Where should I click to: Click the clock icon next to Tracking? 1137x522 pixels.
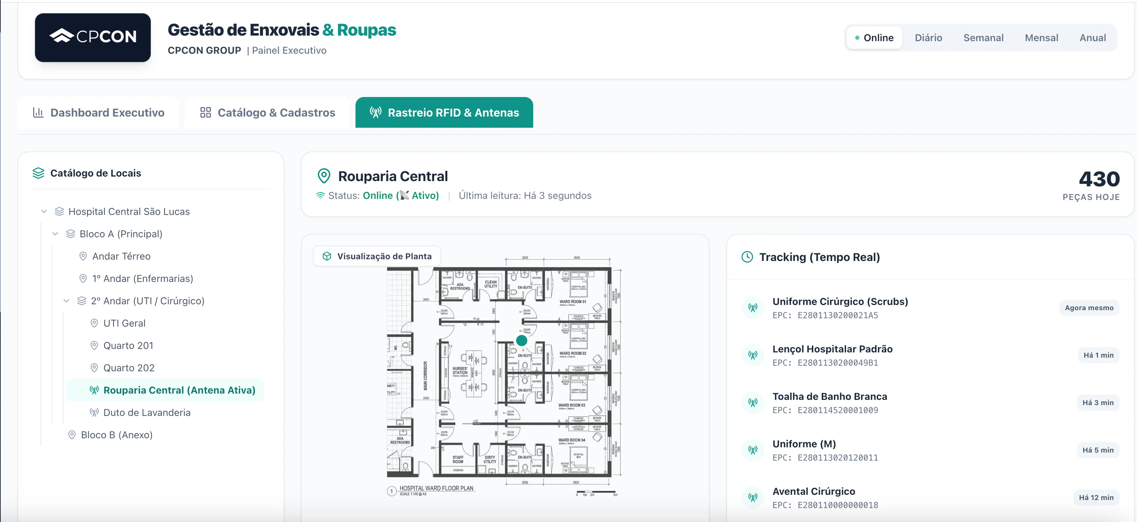747,256
